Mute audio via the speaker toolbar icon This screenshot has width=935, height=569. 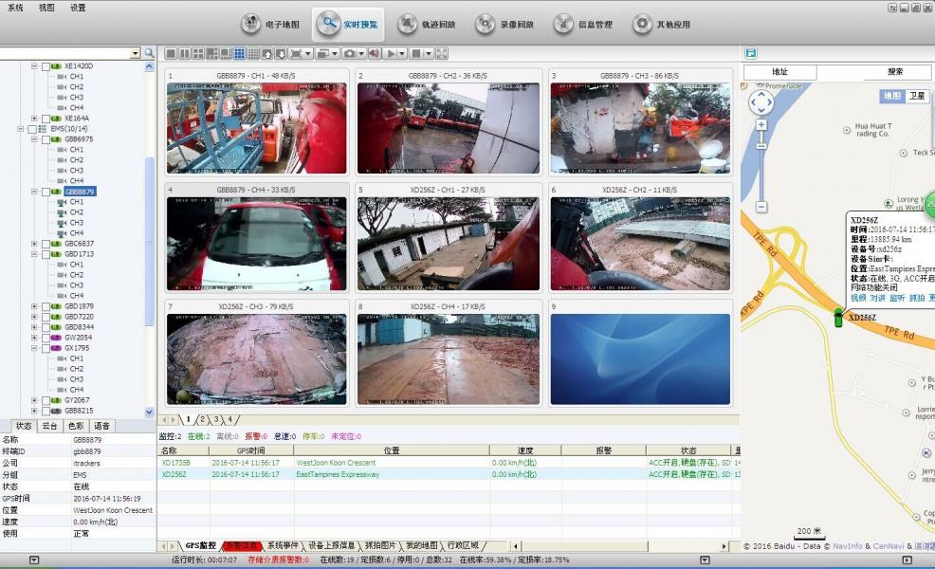[x=375, y=54]
